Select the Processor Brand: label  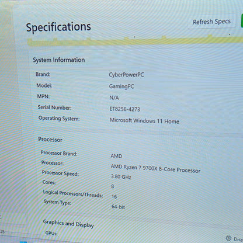pos(59,153)
